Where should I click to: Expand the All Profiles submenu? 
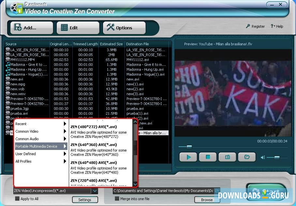click(41, 161)
